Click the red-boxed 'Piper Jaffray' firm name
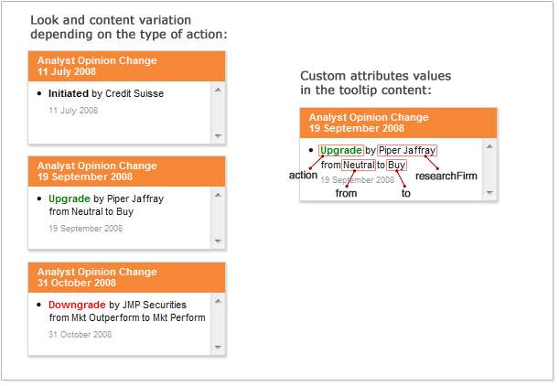The height and width of the screenshot is (386, 559). 407,151
